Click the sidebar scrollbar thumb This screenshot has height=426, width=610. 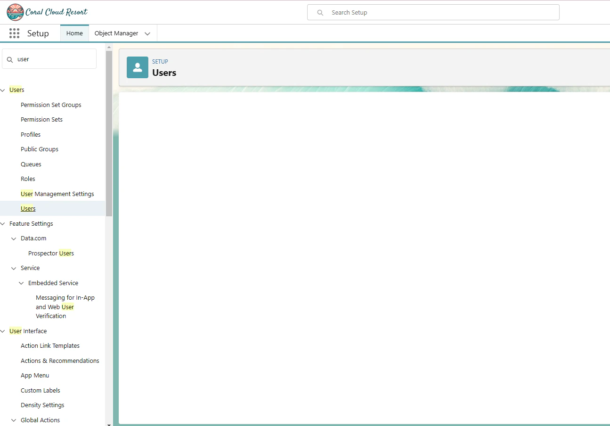point(109,134)
